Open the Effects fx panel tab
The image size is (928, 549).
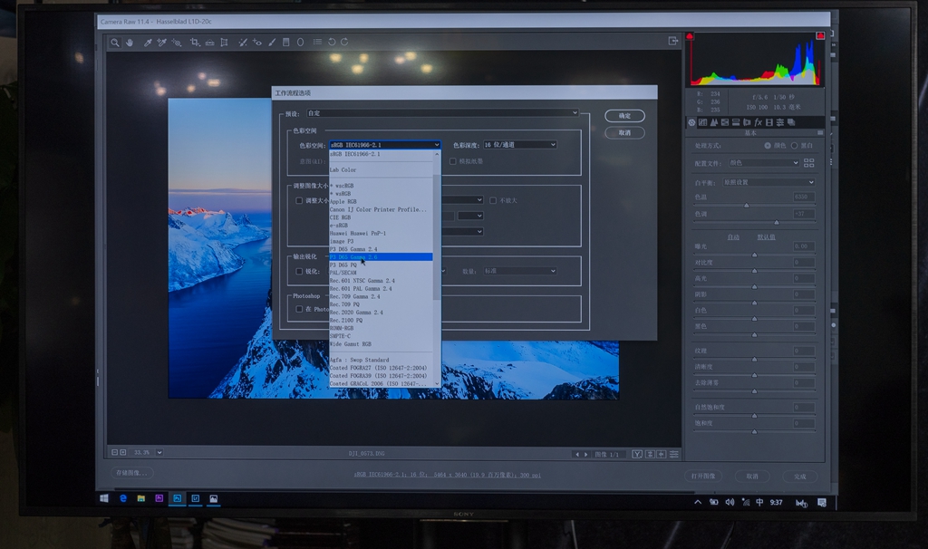(759, 122)
